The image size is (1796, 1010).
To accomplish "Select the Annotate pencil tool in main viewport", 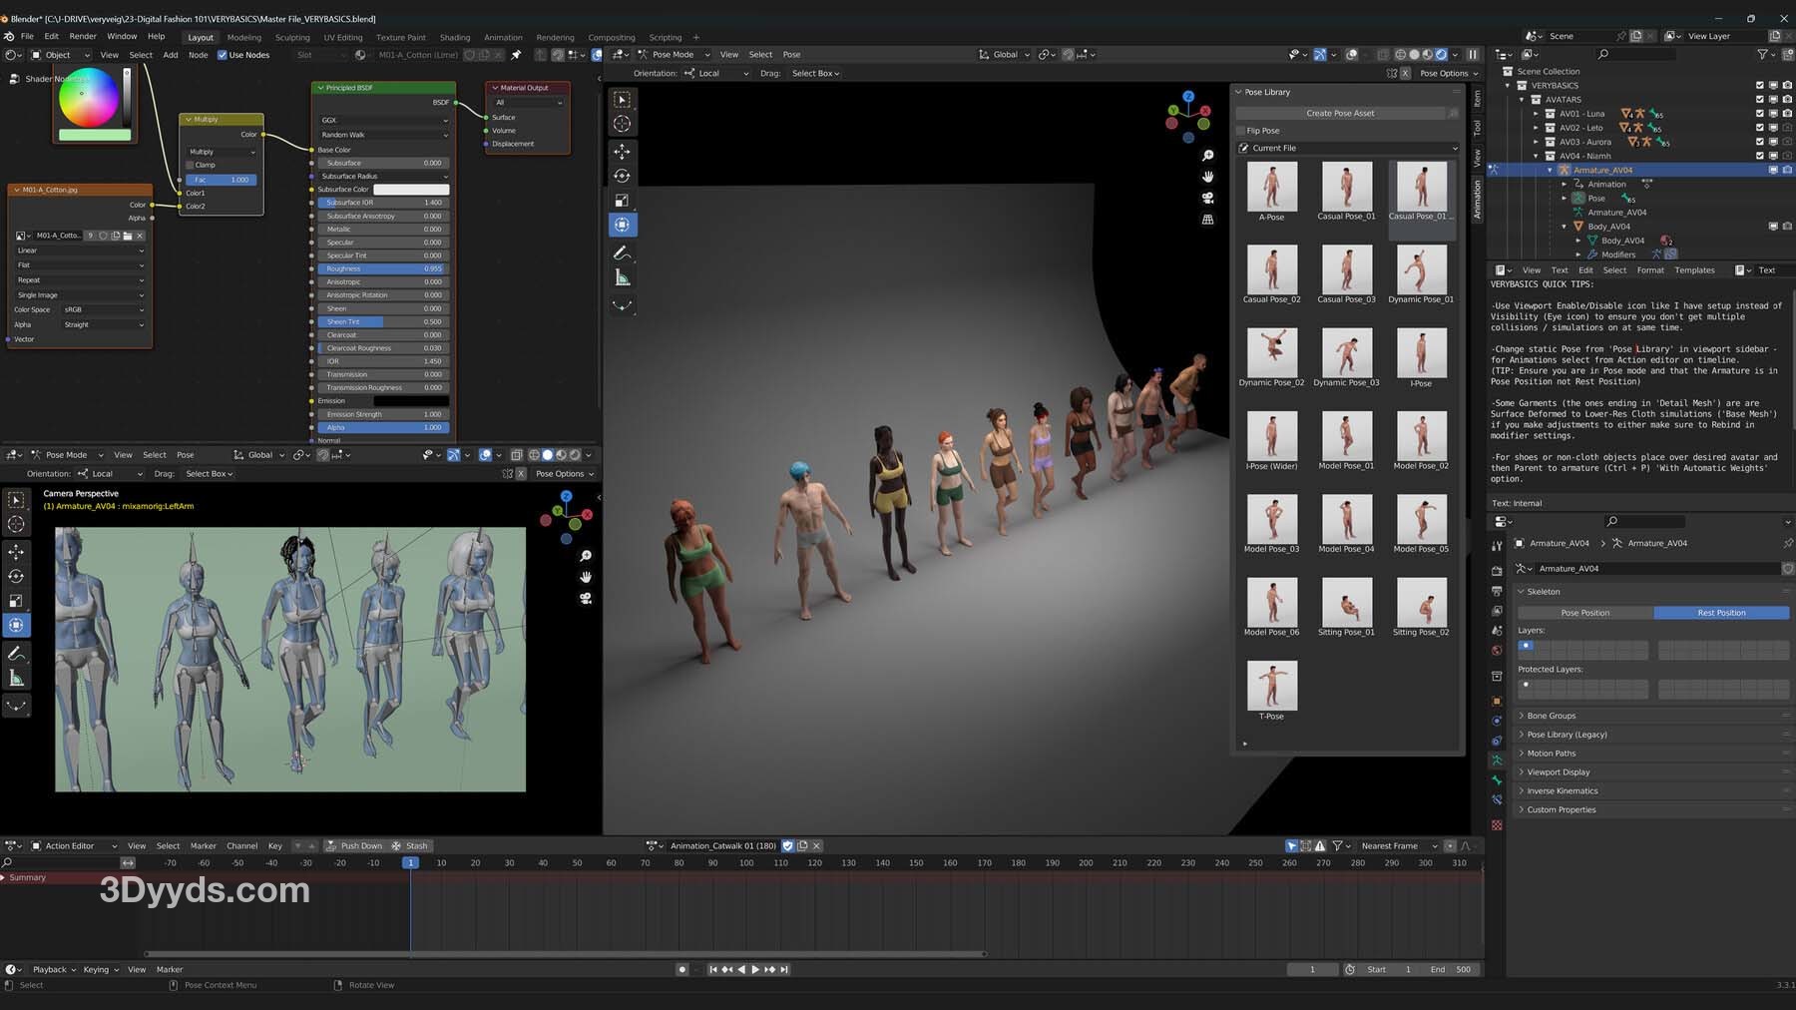I will [x=622, y=253].
